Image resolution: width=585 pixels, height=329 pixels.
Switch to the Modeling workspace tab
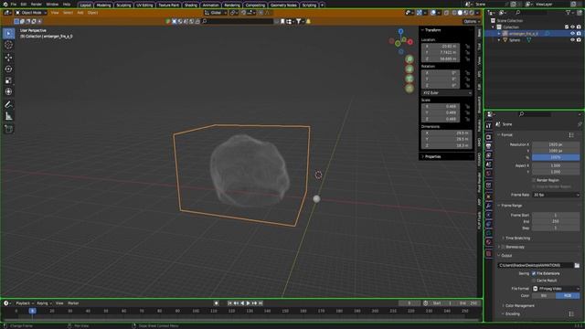[x=103, y=5]
